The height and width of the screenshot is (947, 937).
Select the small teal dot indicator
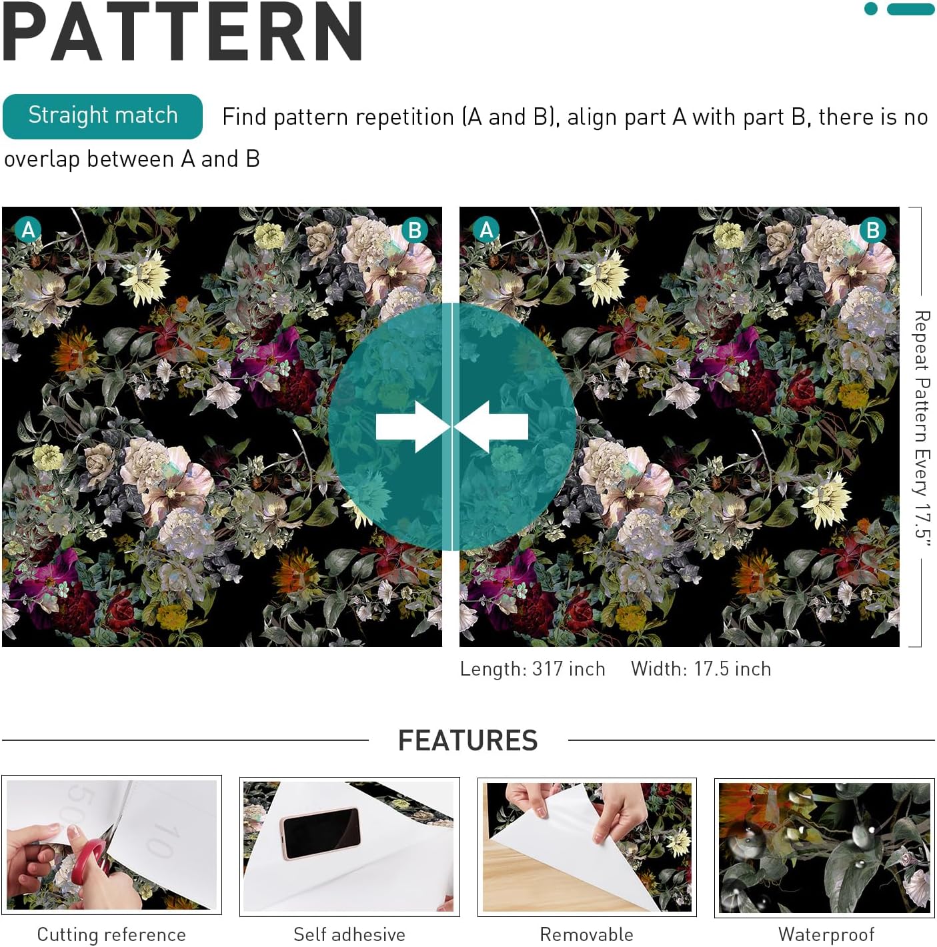coord(871,9)
